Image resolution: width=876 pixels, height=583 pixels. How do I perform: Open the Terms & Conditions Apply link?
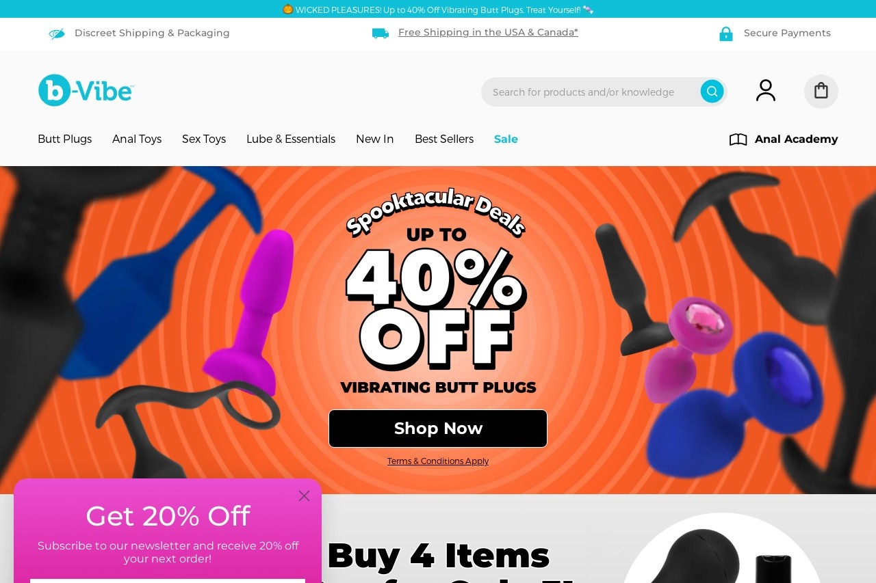[x=438, y=461]
